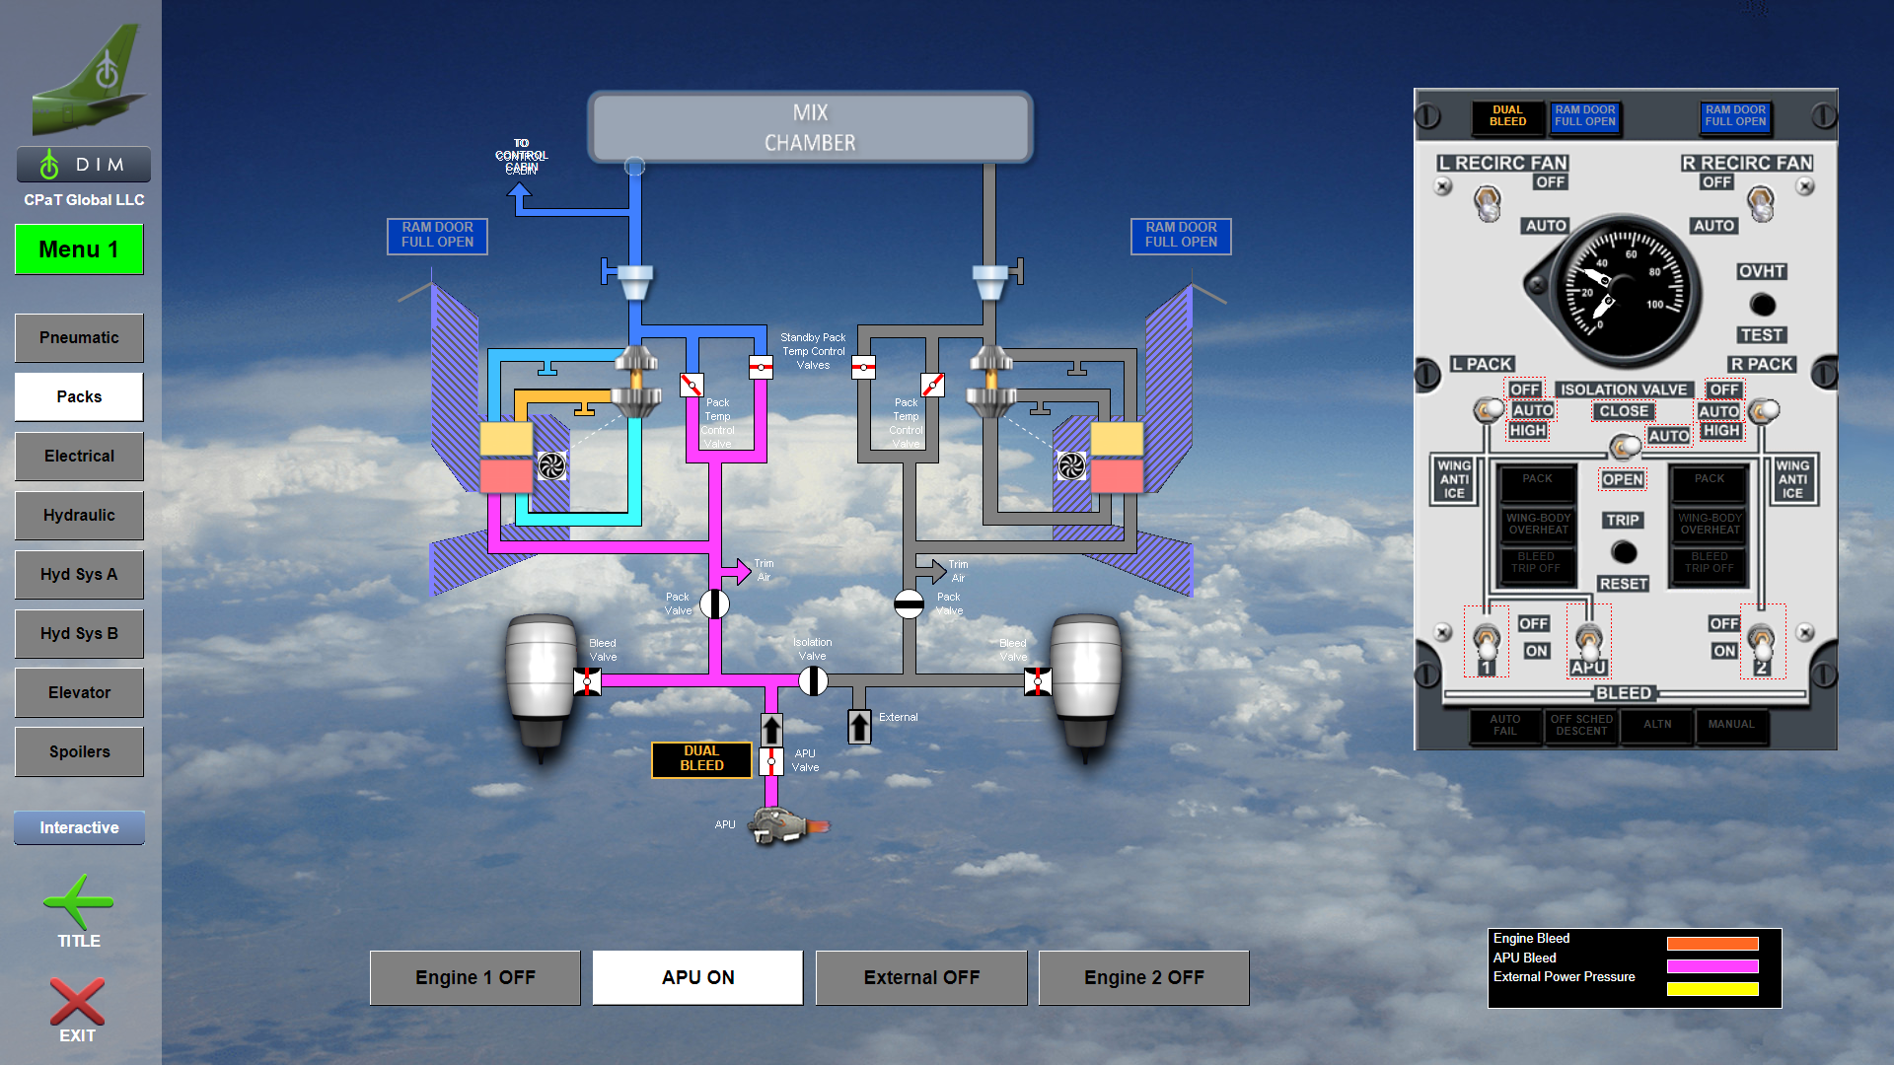
Task: Open the Hydraulic section
Action: [x=79, y=515]
